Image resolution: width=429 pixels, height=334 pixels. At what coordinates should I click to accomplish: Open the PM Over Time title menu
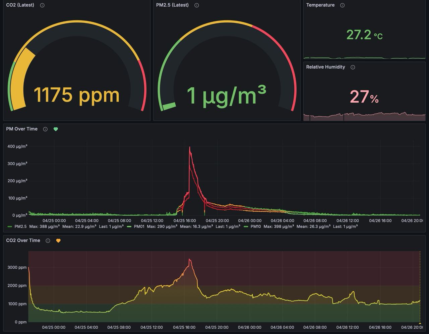22,129
